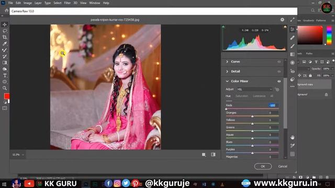
Task: Open the Window menu
Action: (94, 3)
